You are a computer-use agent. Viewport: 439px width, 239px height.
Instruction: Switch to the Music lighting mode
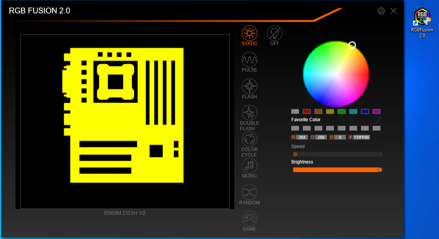pos(249,168)
